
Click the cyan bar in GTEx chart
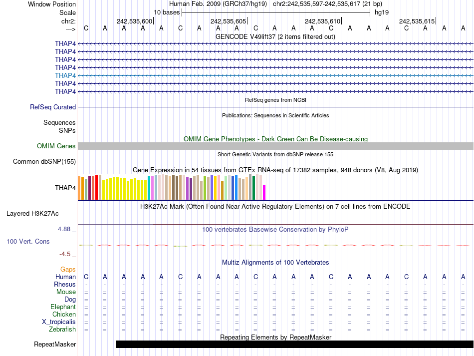[x=149, y=188]
